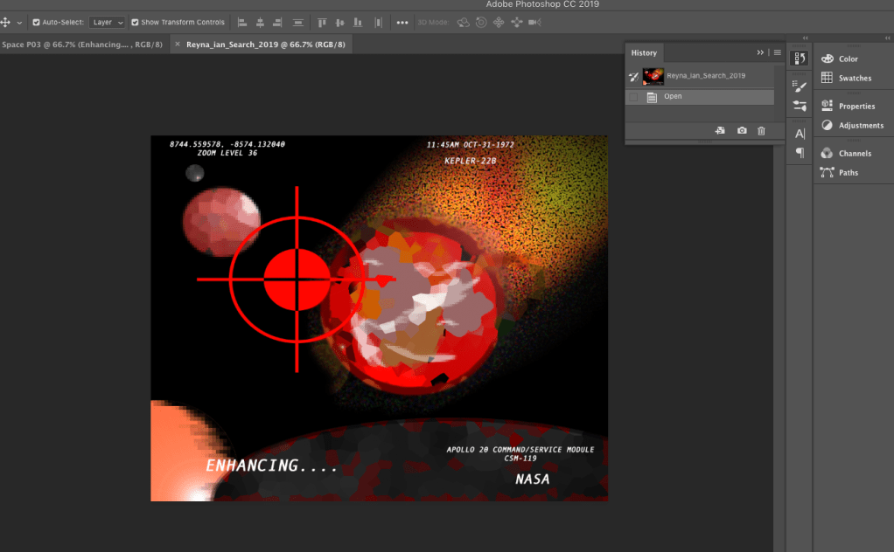Click the red crosshair target on canvas
This screenshot has width=894, height=552.
[297, 279]
